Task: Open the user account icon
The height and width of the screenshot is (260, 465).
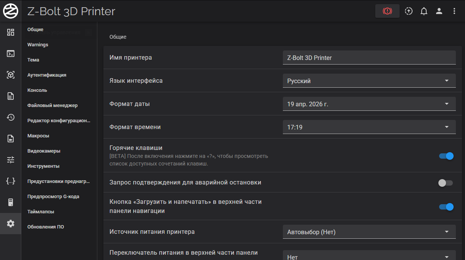Action: (x=439, y=11)
